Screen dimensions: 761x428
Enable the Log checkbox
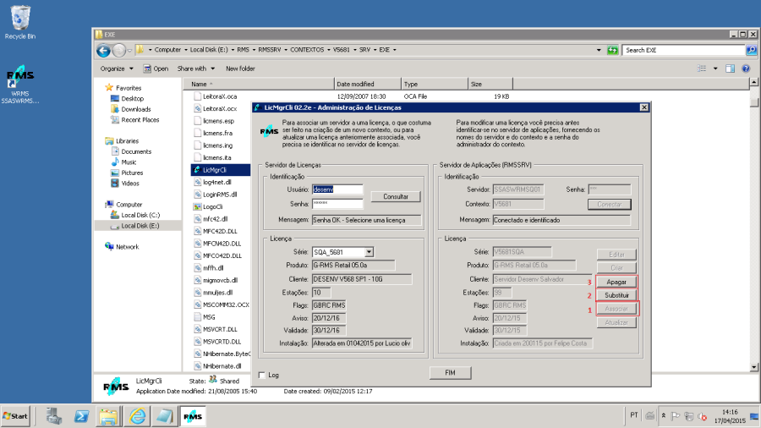pos(262,375)
